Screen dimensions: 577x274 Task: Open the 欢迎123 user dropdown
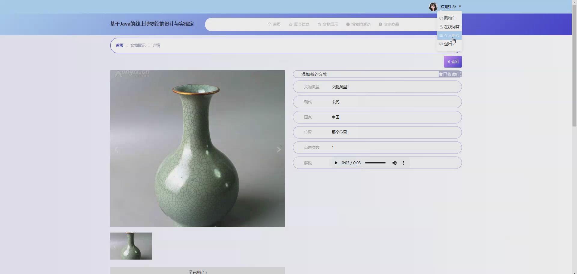click(449, 6)
